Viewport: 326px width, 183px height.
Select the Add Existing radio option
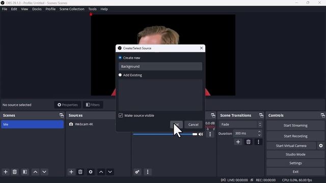tap(120, 75)
